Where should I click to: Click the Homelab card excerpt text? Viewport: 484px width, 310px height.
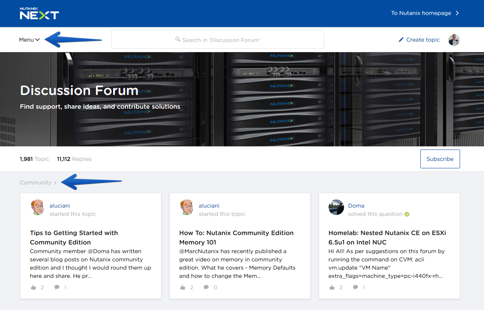387,263
